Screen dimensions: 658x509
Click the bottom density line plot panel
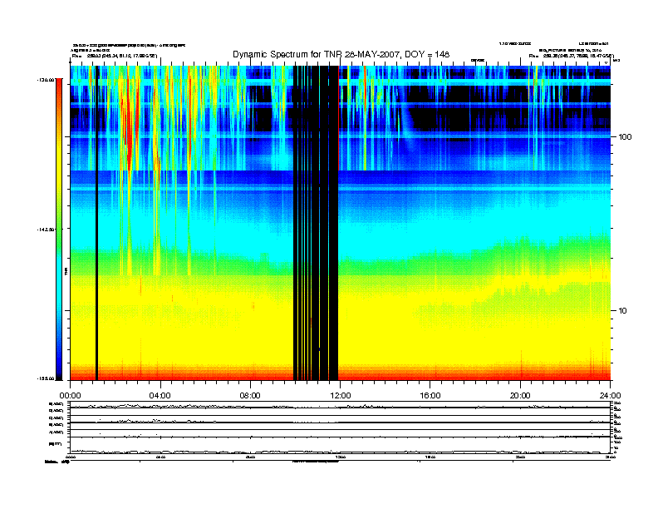[x=341, y=447]
